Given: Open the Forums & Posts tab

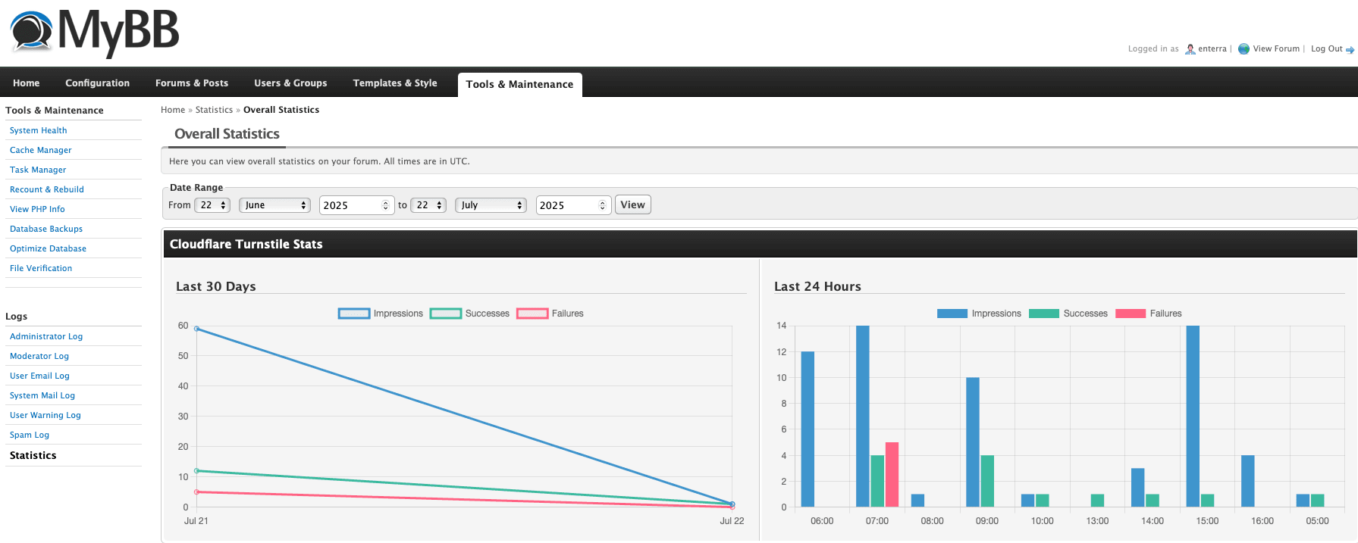Looking at the screenshot, I should [192, 83].
